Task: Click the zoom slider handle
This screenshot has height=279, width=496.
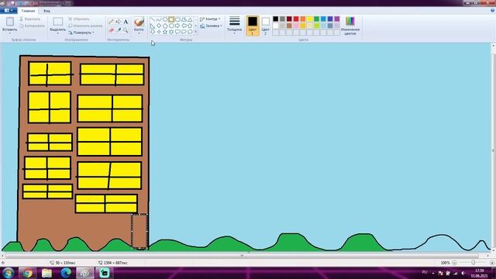Action: pos(473,263)
